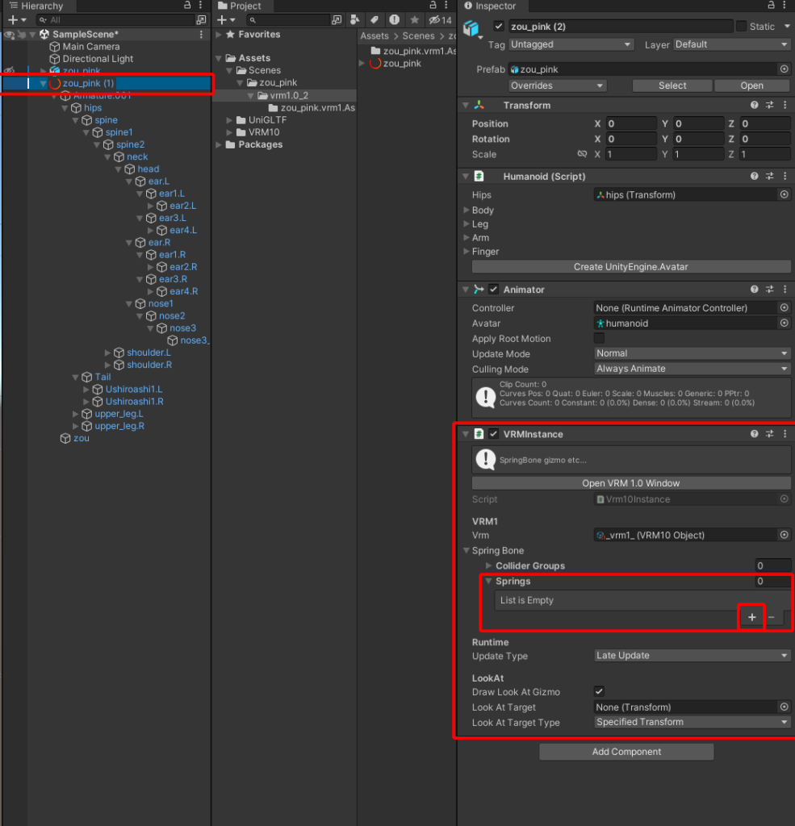Toggle the Static checkbox in Inspector
The height and width of the screenshot is (826, 795).
coord(739,26)
